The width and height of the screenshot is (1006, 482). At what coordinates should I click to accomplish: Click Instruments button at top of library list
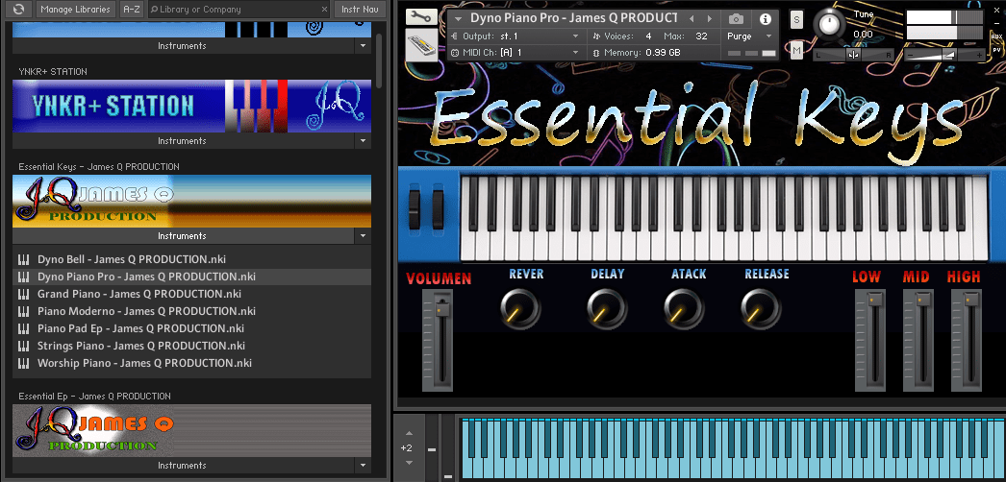[183, 46]
